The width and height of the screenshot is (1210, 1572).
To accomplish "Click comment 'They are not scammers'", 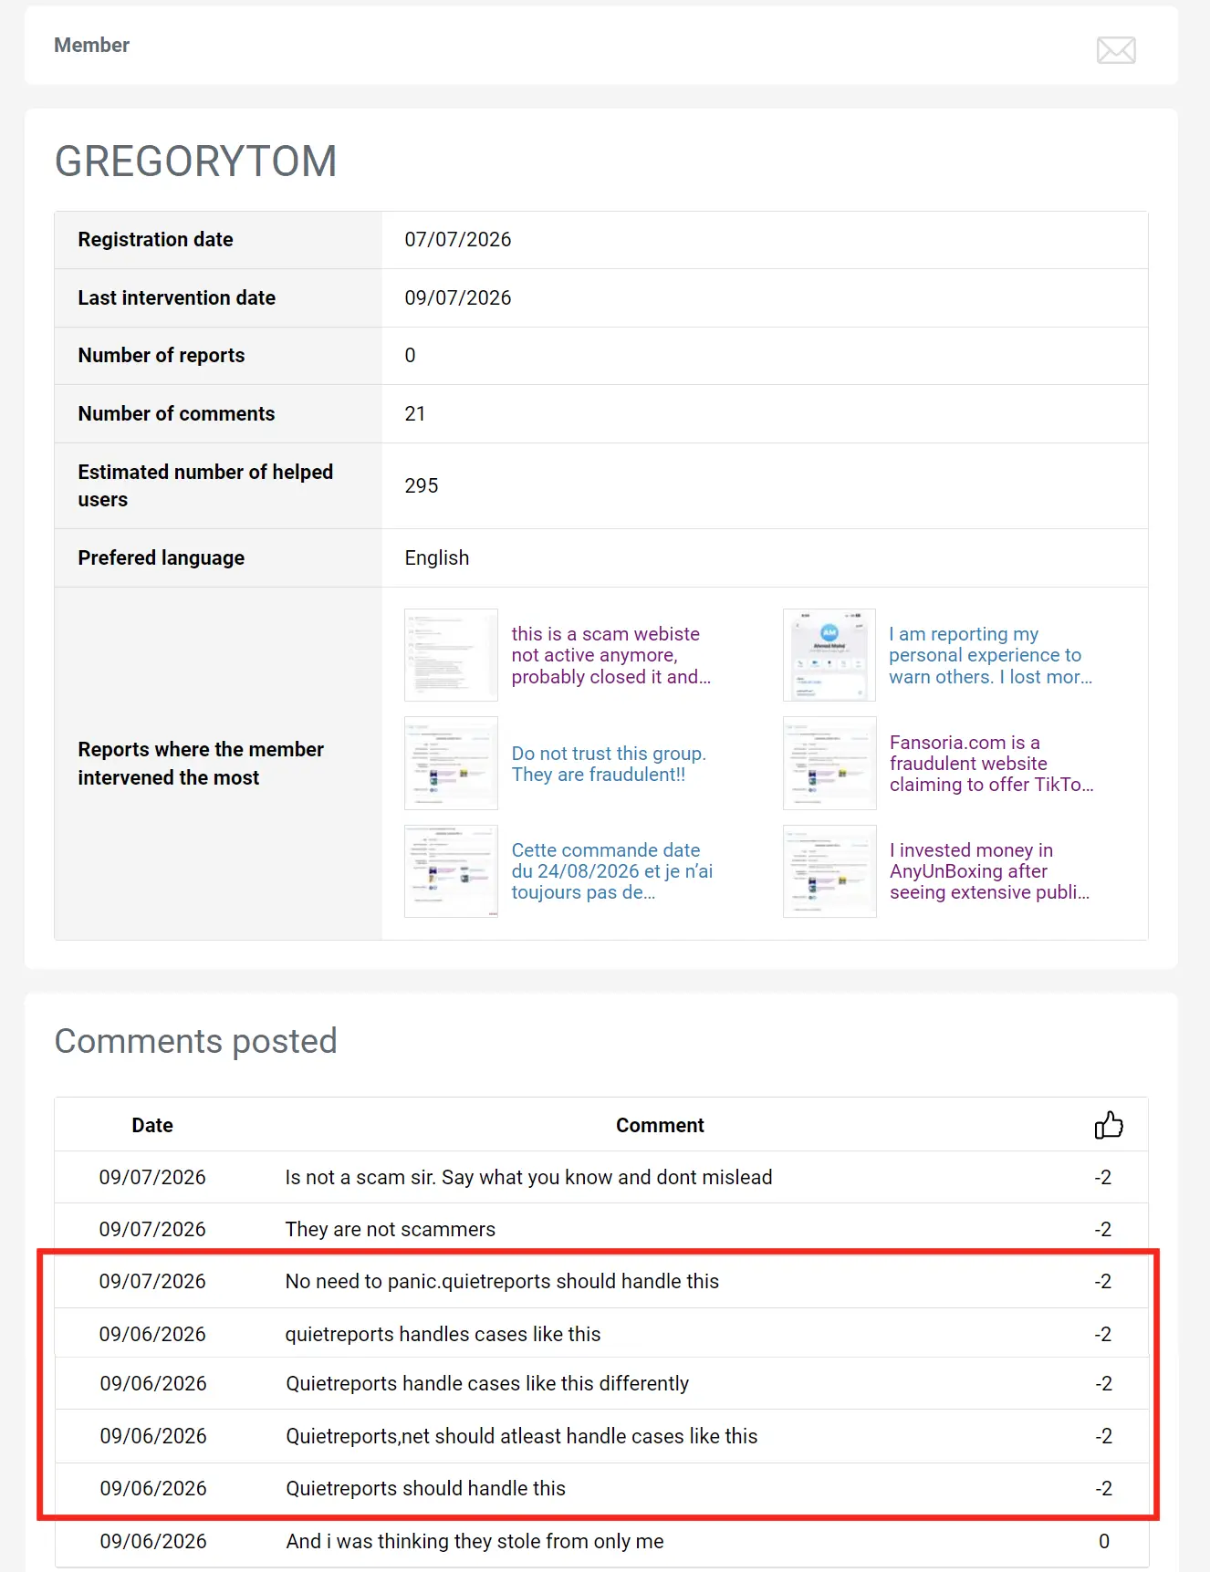I will coord(391,1229).
